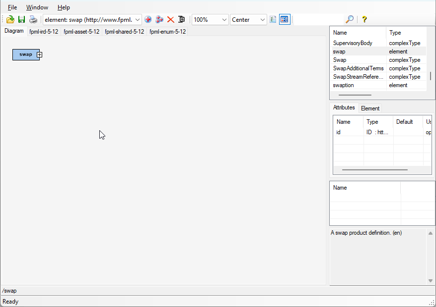
Task: Open a schema file with the folder icon
Action: tap(10, 19)
